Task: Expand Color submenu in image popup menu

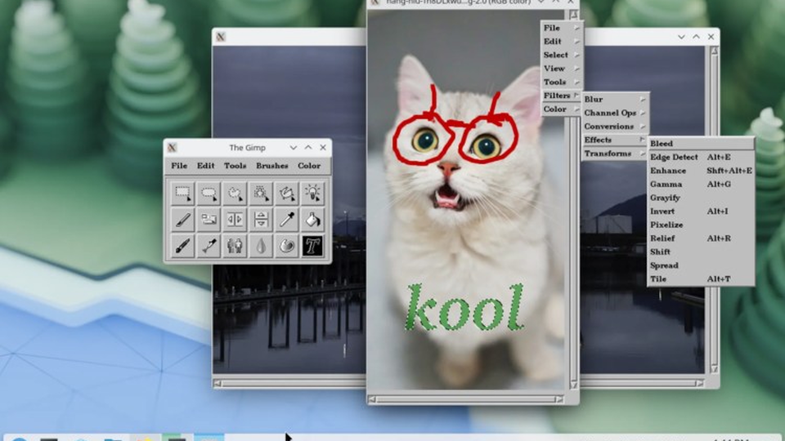Action: click(560, 109)
